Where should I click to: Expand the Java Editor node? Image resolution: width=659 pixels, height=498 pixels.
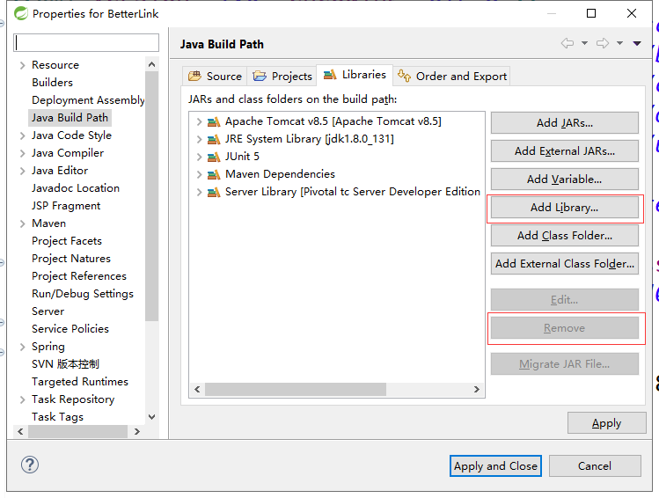[22, 171]
